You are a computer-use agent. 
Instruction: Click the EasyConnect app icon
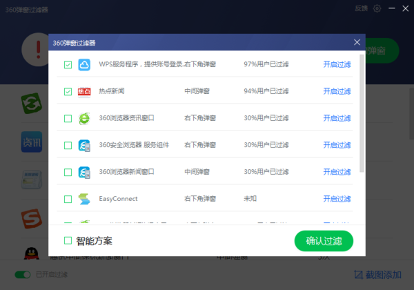pyautogui.click(x=84, y=199)
